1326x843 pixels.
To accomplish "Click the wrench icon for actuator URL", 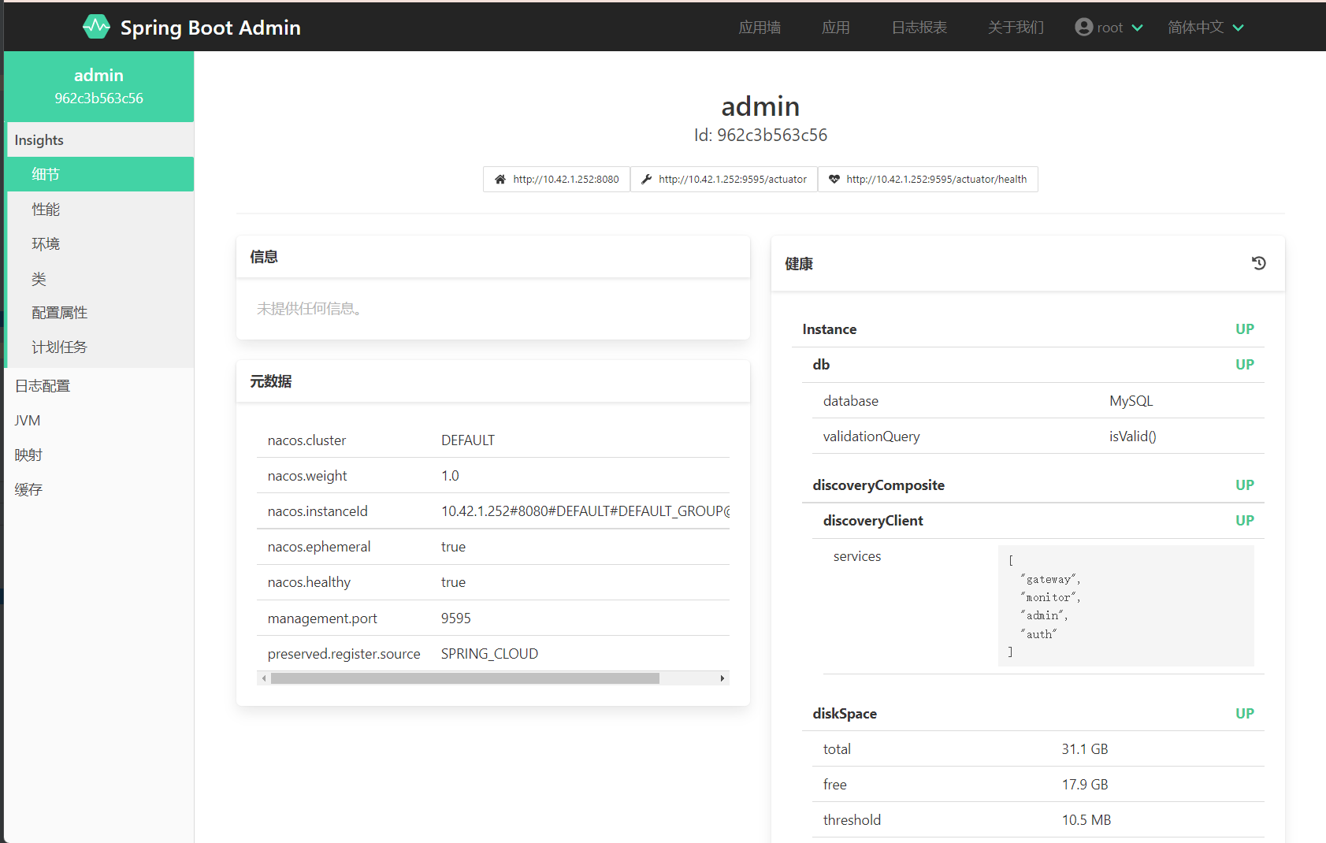I will pyautogui.click(x=646, y=180).
